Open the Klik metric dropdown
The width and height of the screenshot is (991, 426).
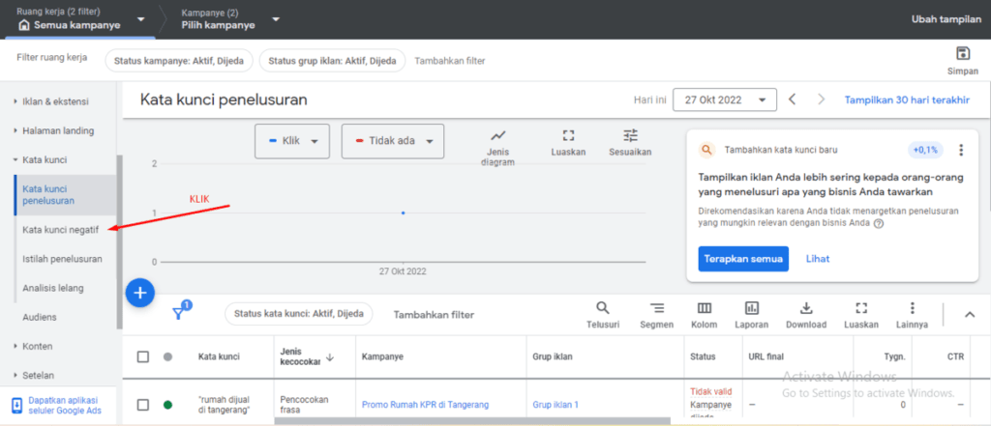pos(292,140)
